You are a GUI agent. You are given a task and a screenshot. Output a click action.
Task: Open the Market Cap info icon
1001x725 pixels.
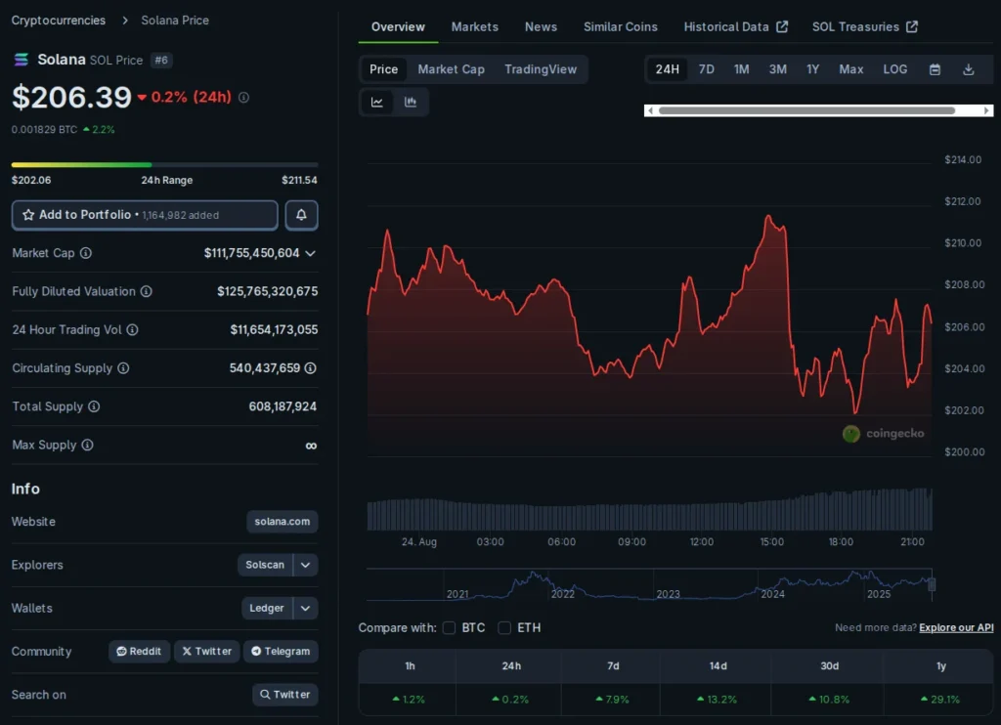(86, 253)
